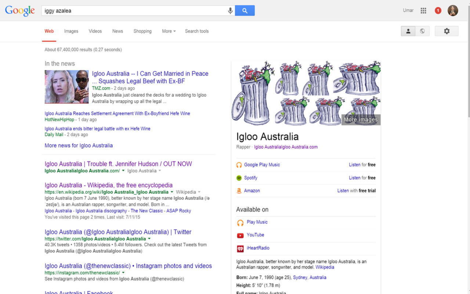
Task: Open the Igloo Australia discography sublink
Action: point(102,211)
